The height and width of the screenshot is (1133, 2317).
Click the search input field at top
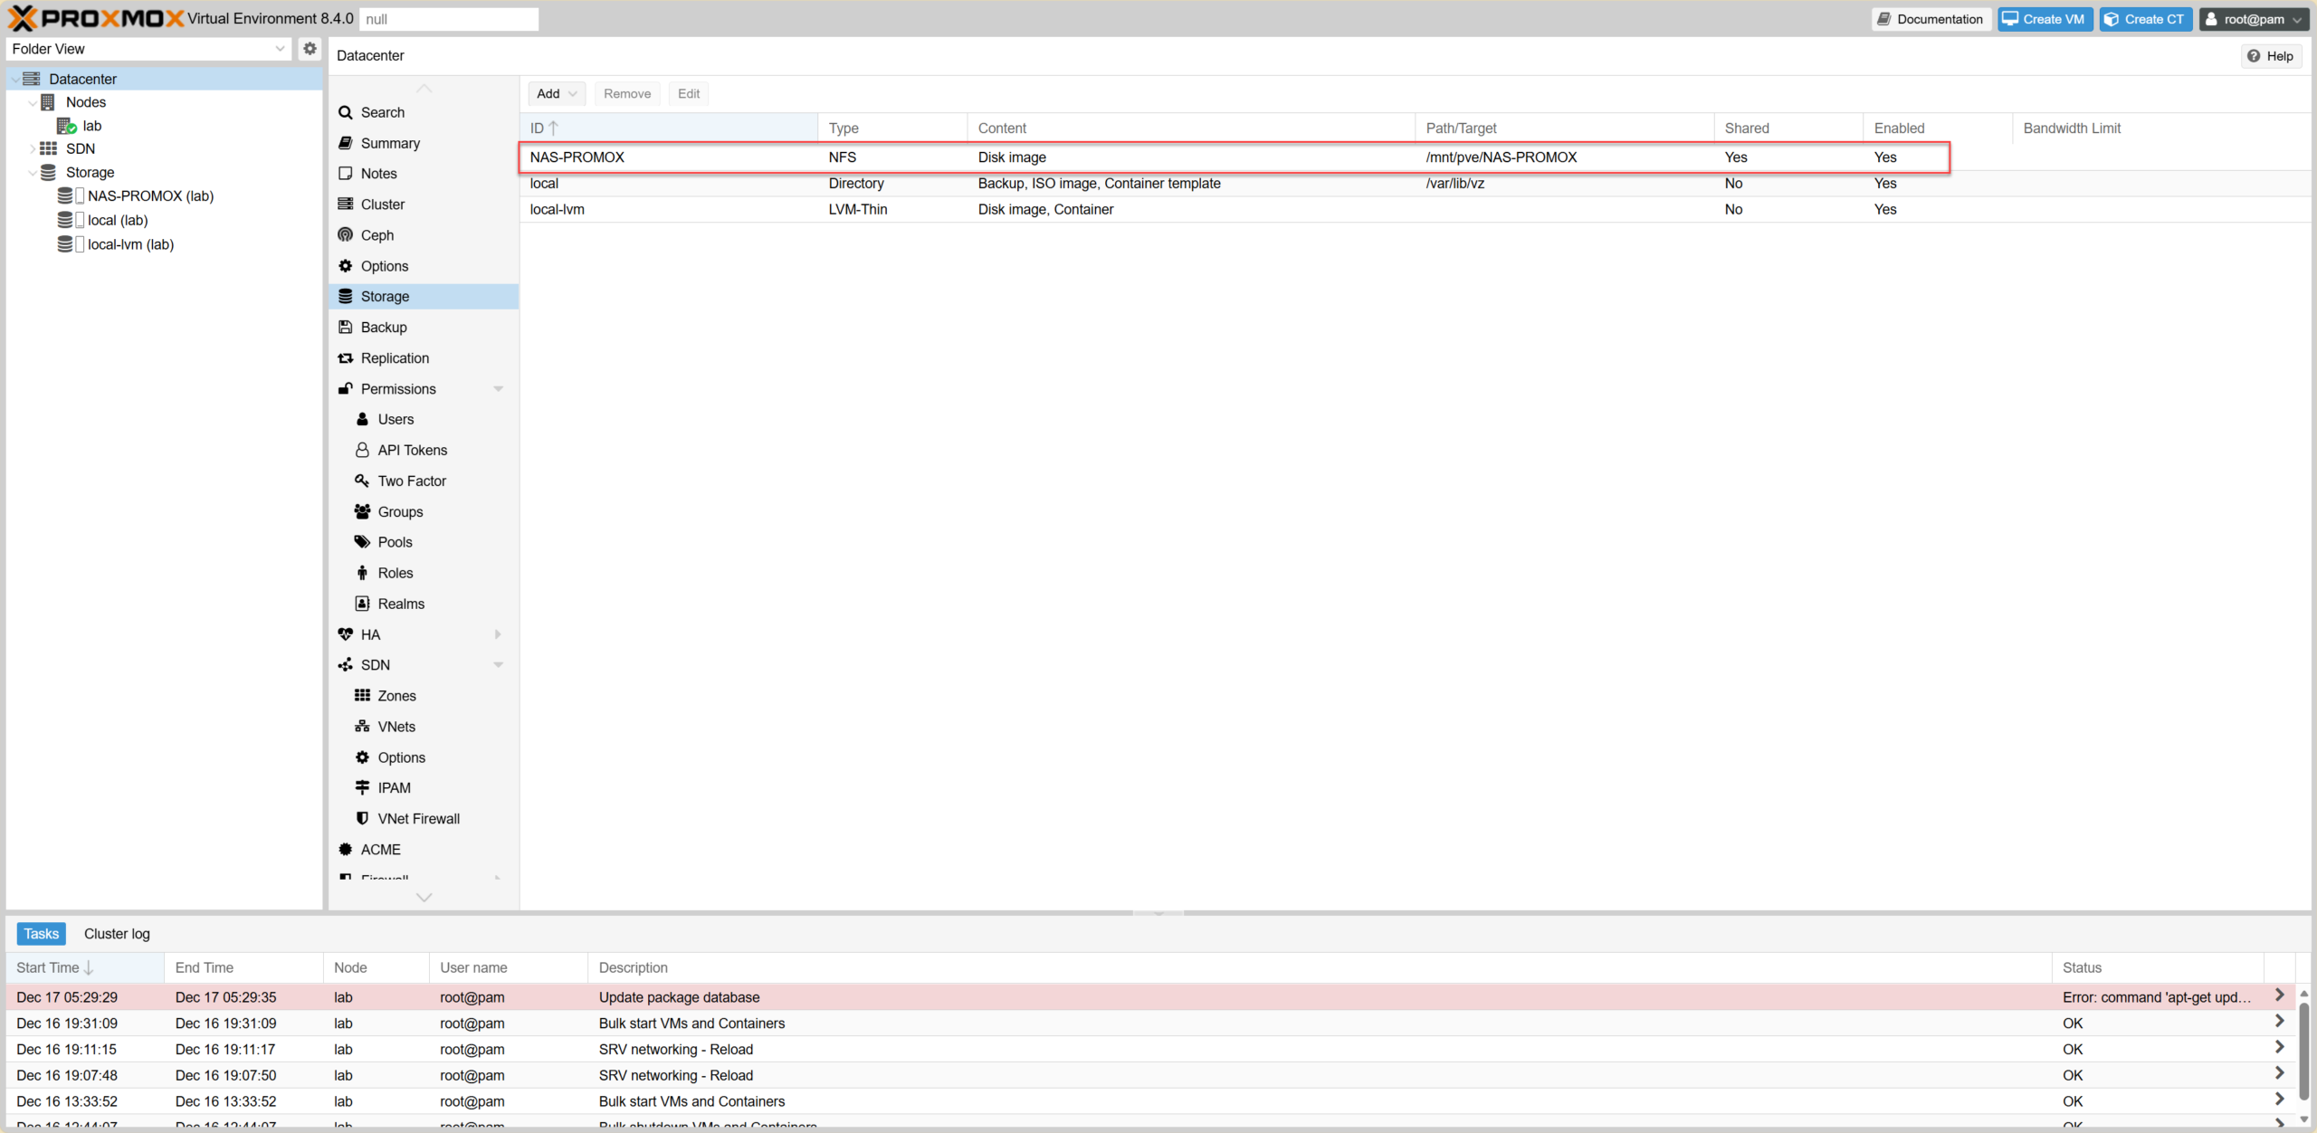(448, 19)
